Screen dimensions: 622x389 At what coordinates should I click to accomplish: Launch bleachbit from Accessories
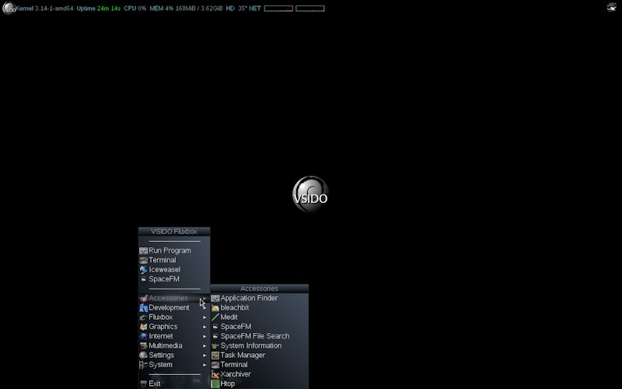click(x=260, y=307)
